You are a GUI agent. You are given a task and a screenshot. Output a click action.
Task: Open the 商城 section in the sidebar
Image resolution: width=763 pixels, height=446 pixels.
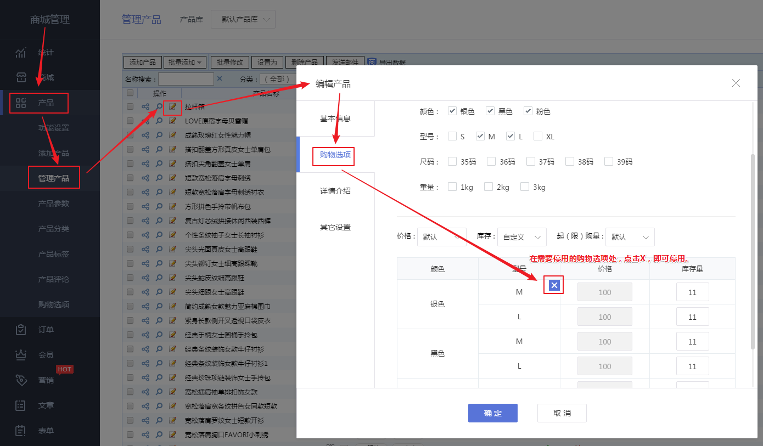pos(46,77)
